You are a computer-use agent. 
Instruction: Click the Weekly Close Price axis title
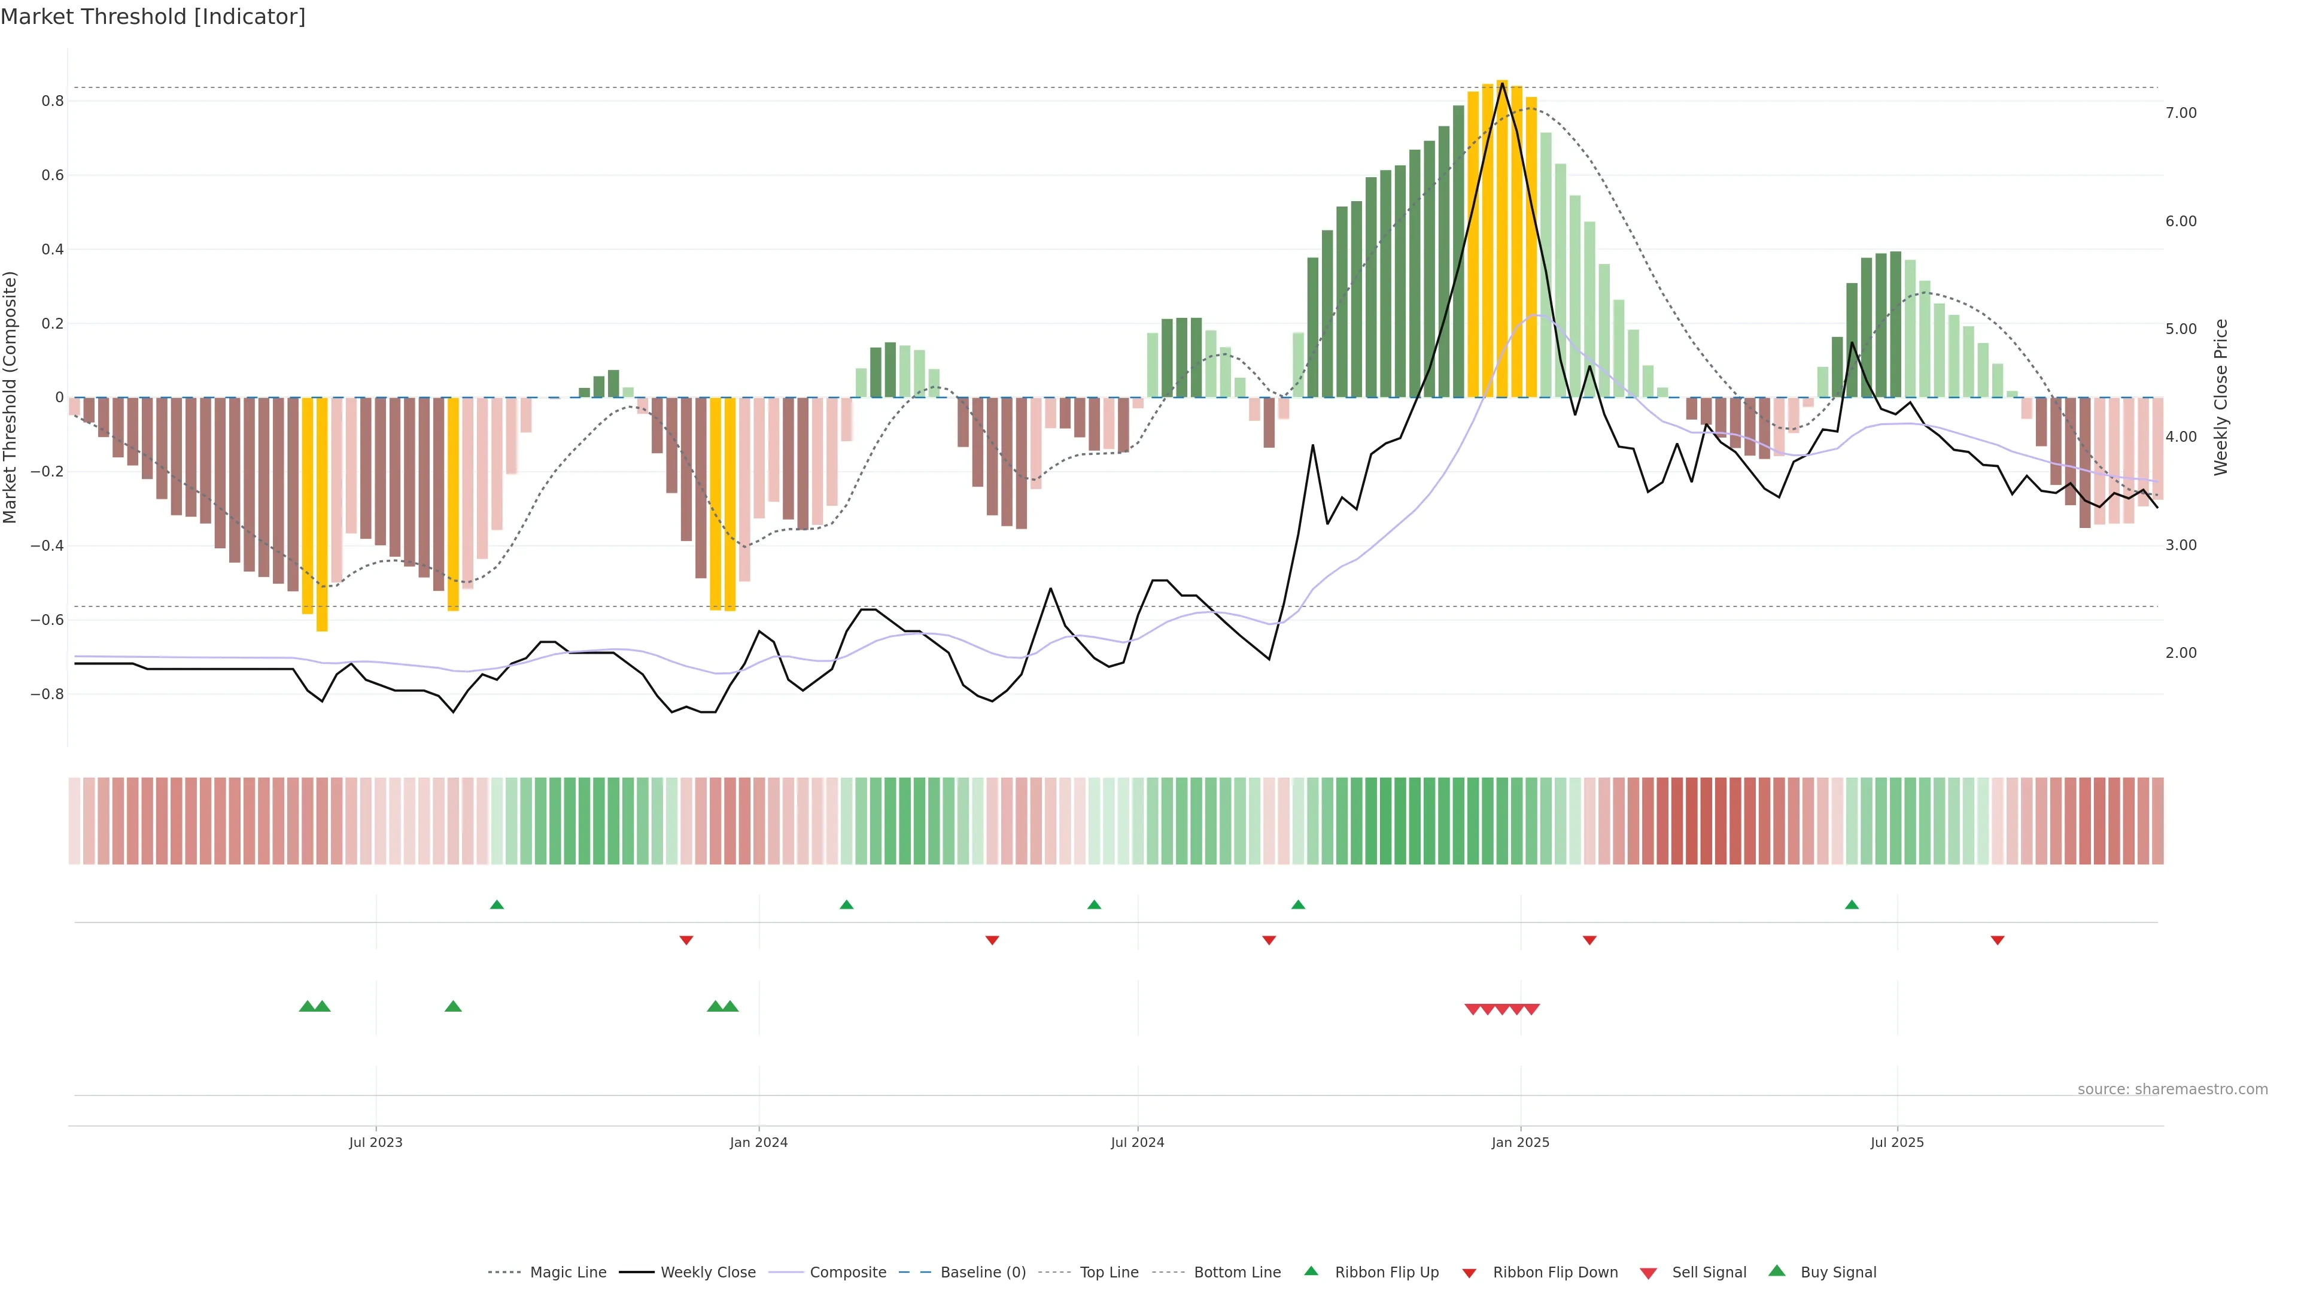tap(2220, 397)
